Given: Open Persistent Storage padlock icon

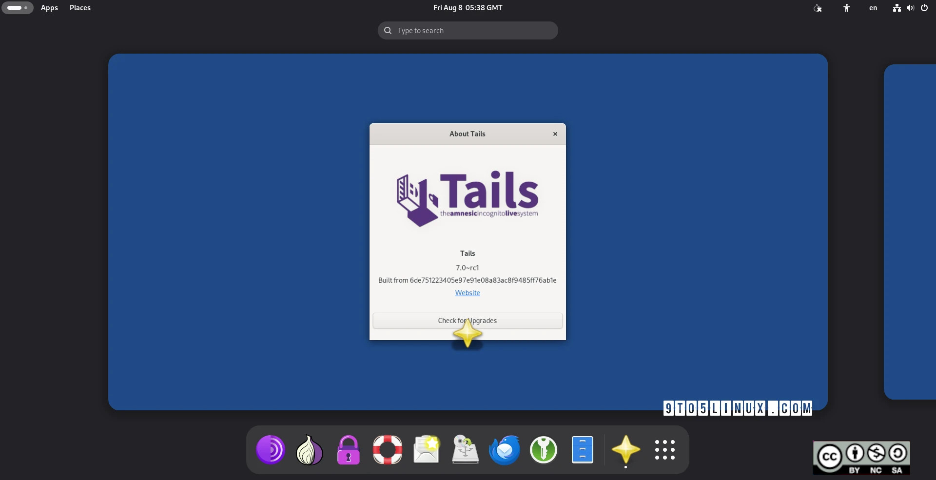Looking at the screenshot, I should (x=348, y=449).
